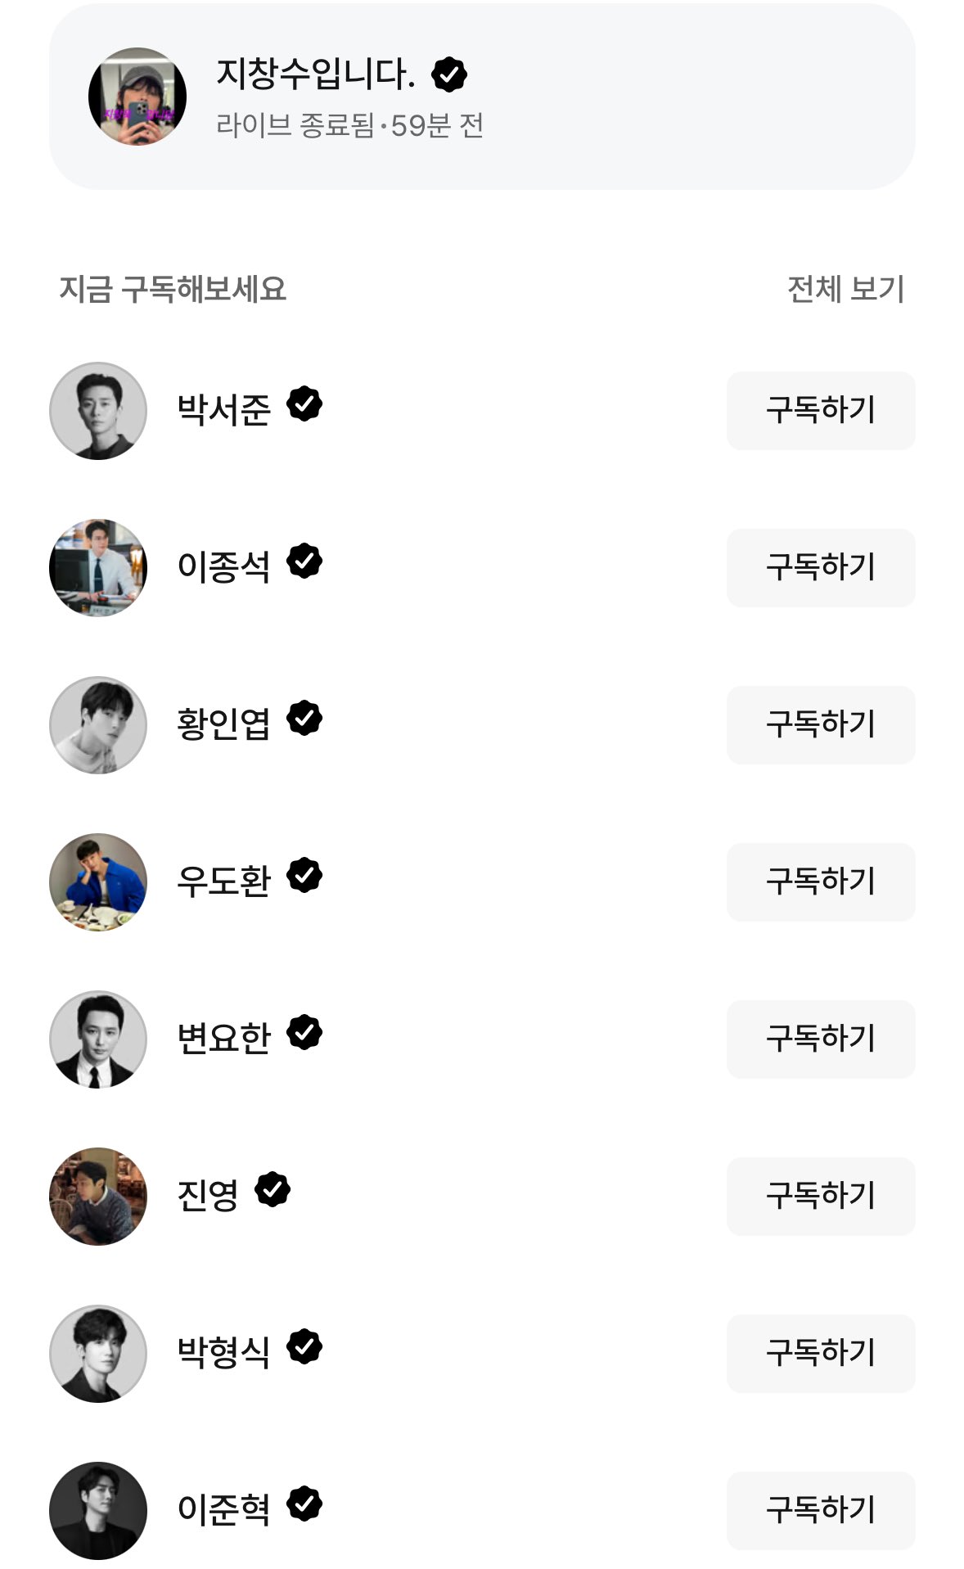Open 지창수입니다. profile picture thumbnail
The height and width of the screenshot is (1569, 964).
tap(137, 97)
